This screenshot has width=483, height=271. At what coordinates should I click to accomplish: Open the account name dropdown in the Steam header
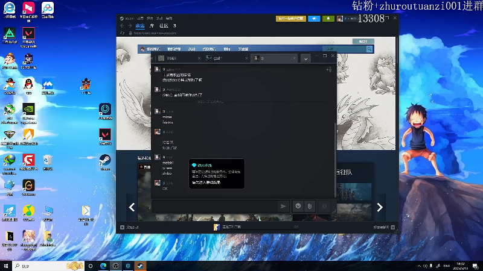tap(351, 19)
